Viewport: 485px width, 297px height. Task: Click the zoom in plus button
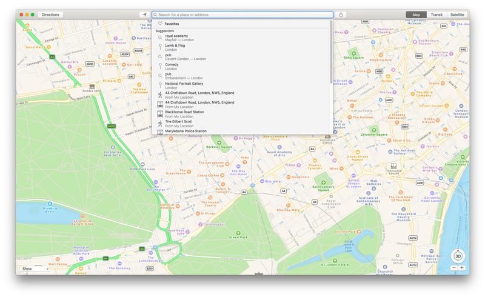tap(462, 268)
